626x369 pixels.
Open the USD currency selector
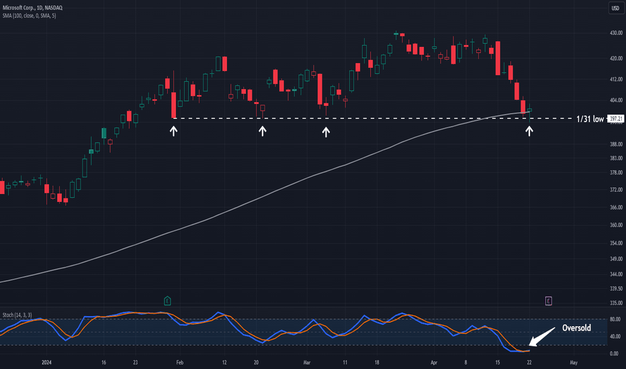click(x=615, y=8)
